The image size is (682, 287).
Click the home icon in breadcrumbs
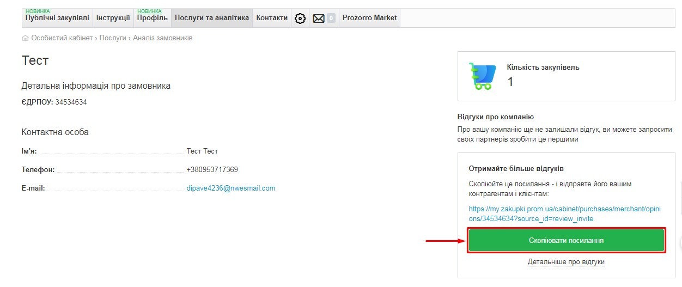(25, 38)
